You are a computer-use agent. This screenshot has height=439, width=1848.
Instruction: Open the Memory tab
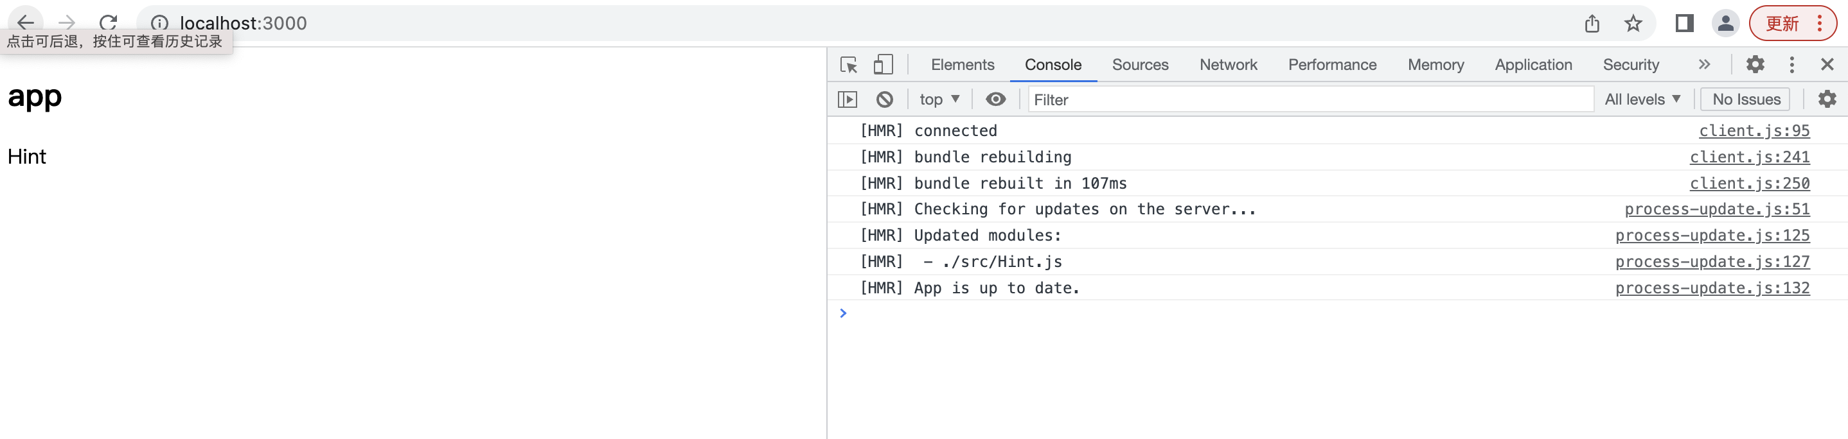pyautogui.click(x=1435, y=64)
